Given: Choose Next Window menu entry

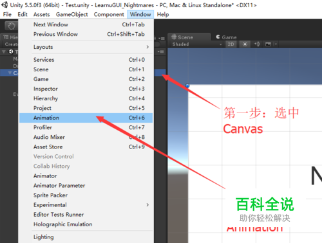Looking at the screenshot, I should (86, 24).
